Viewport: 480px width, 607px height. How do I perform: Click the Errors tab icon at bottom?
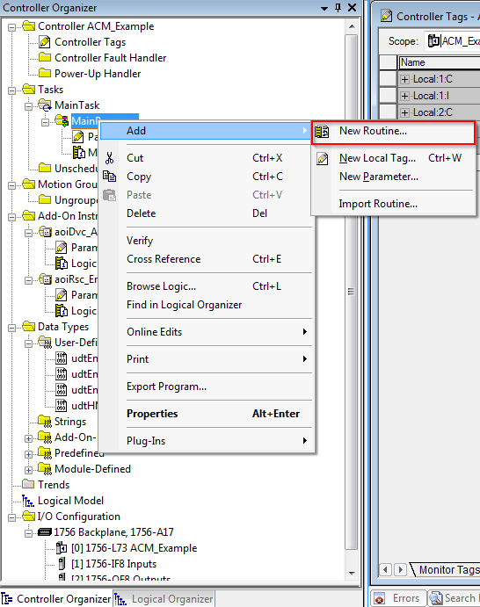pos(380,598)
